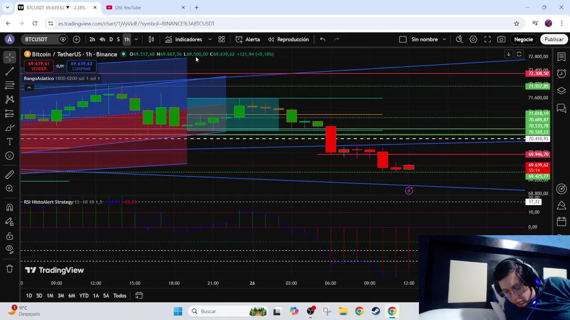
Task: Switch to 2h timeframe
Action: [x=92, y=40]
